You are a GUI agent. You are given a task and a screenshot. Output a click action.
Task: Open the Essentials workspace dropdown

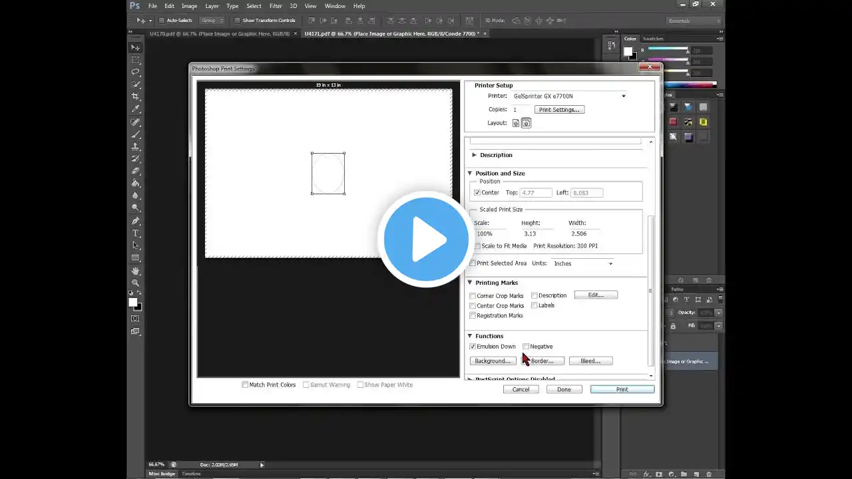point(694,21)
